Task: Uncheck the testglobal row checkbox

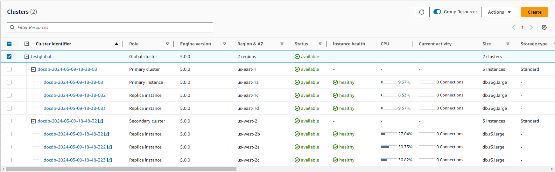Action: [x=9, y=56]
